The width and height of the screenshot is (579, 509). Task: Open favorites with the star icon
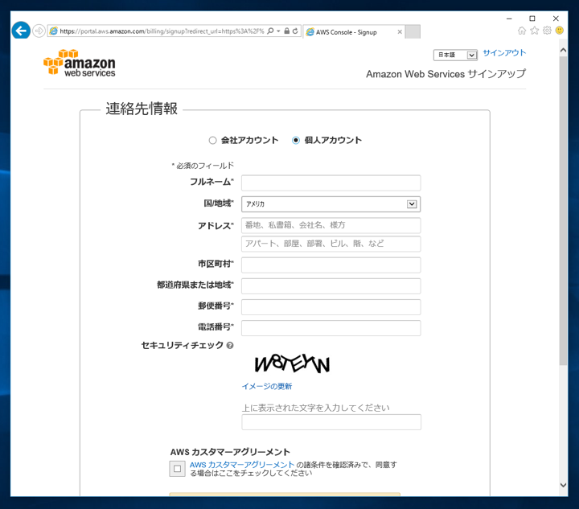[534, 31]
